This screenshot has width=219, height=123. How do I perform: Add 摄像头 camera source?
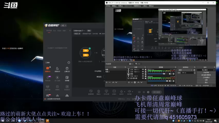[x=99, y=92]
